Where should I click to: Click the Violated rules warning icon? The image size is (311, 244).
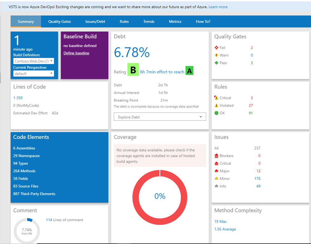[217, 105]
